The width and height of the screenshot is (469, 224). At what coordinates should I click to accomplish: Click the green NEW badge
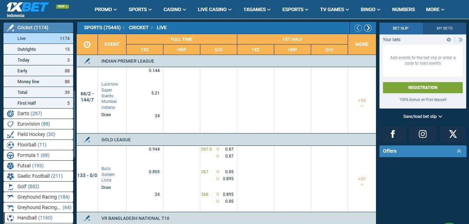pos(63,6)
